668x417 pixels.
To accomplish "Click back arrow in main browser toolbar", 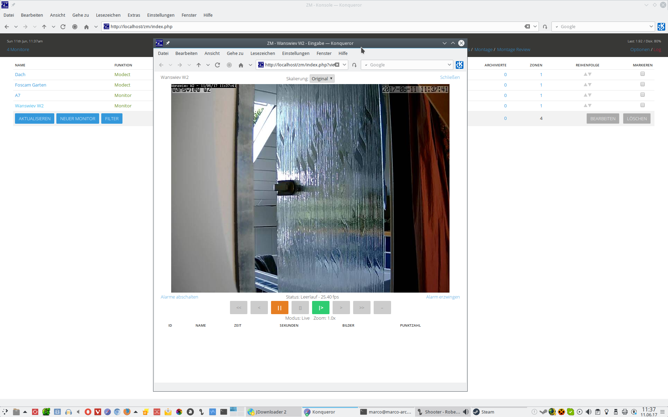I will click(7, 27).
